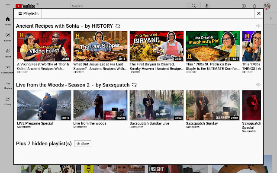Click HISTORY channel under Viking Feast video
The height and width of the screenshot is (173, 277).
pyautogui.click(x=22, y=72)
